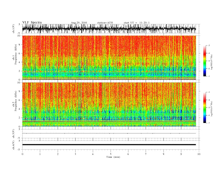This screenshot has height=173, width=224.
Task: Click the ch.2 spectrogram panel
Action: point(109,105)
